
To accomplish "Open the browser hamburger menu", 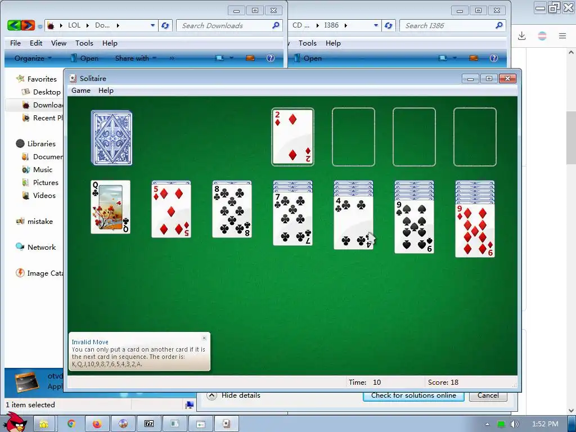I will [562, 35].
